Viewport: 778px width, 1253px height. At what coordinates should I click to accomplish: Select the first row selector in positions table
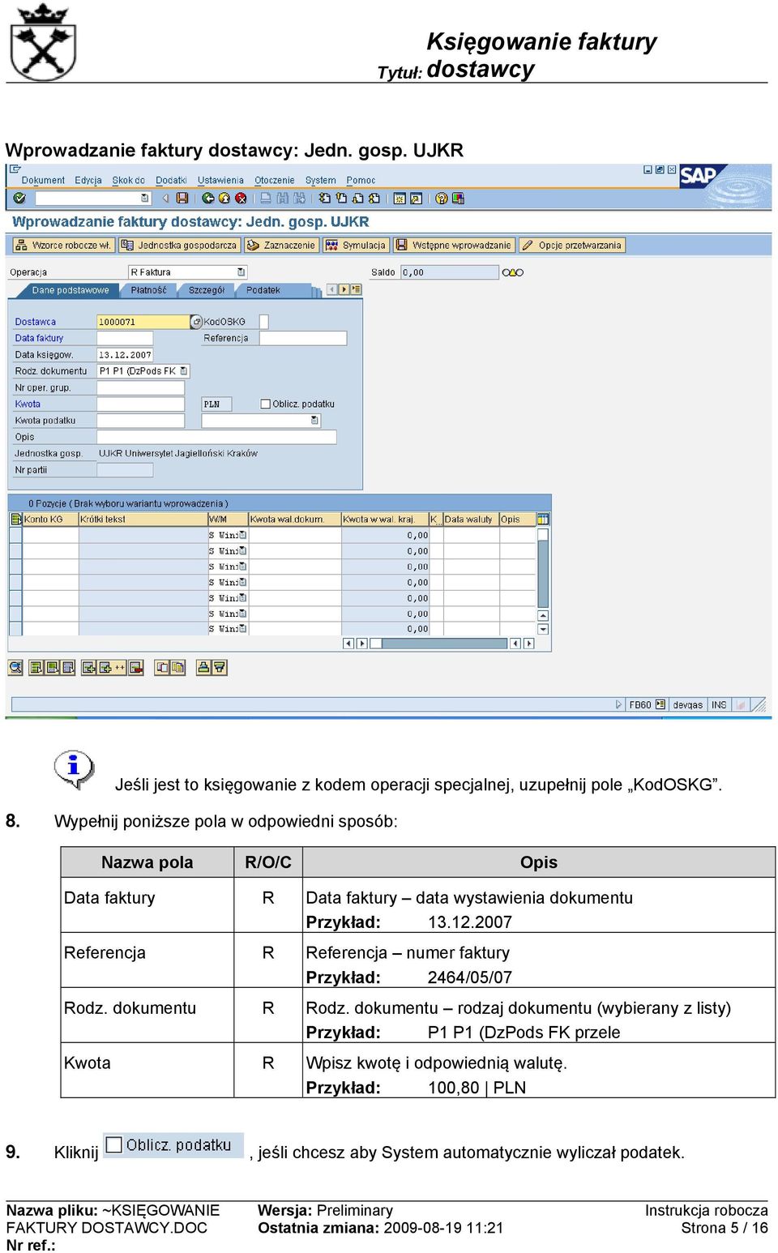click(x=15, y=535)
